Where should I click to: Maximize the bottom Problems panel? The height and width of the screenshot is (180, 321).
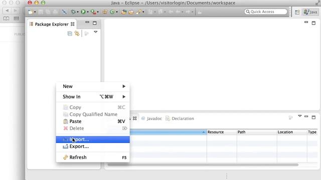pos(313,117)
